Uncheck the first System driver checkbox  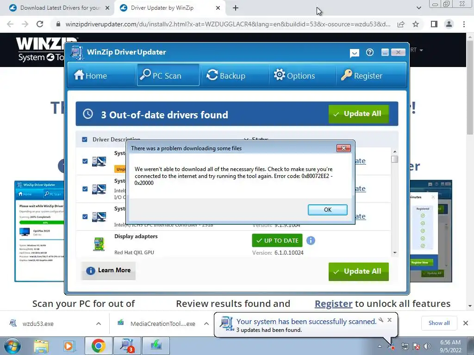pos(85,161)
